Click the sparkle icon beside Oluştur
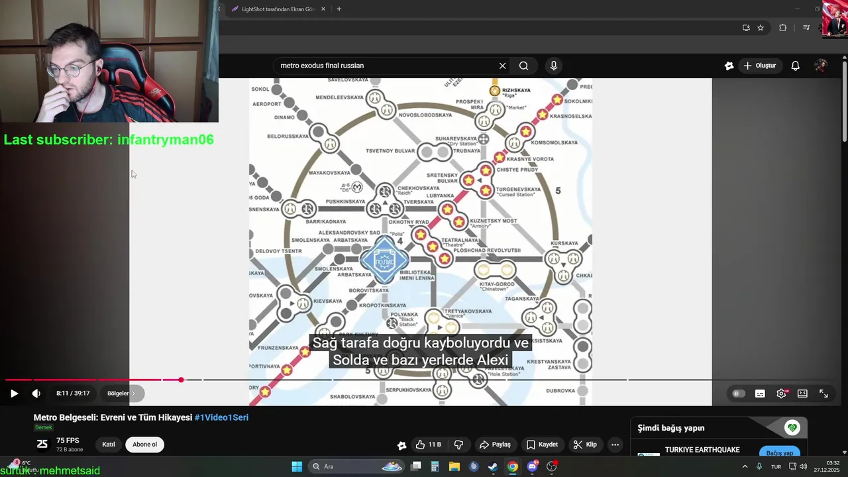This screenshot has height=477, width=848. [729, 66]
